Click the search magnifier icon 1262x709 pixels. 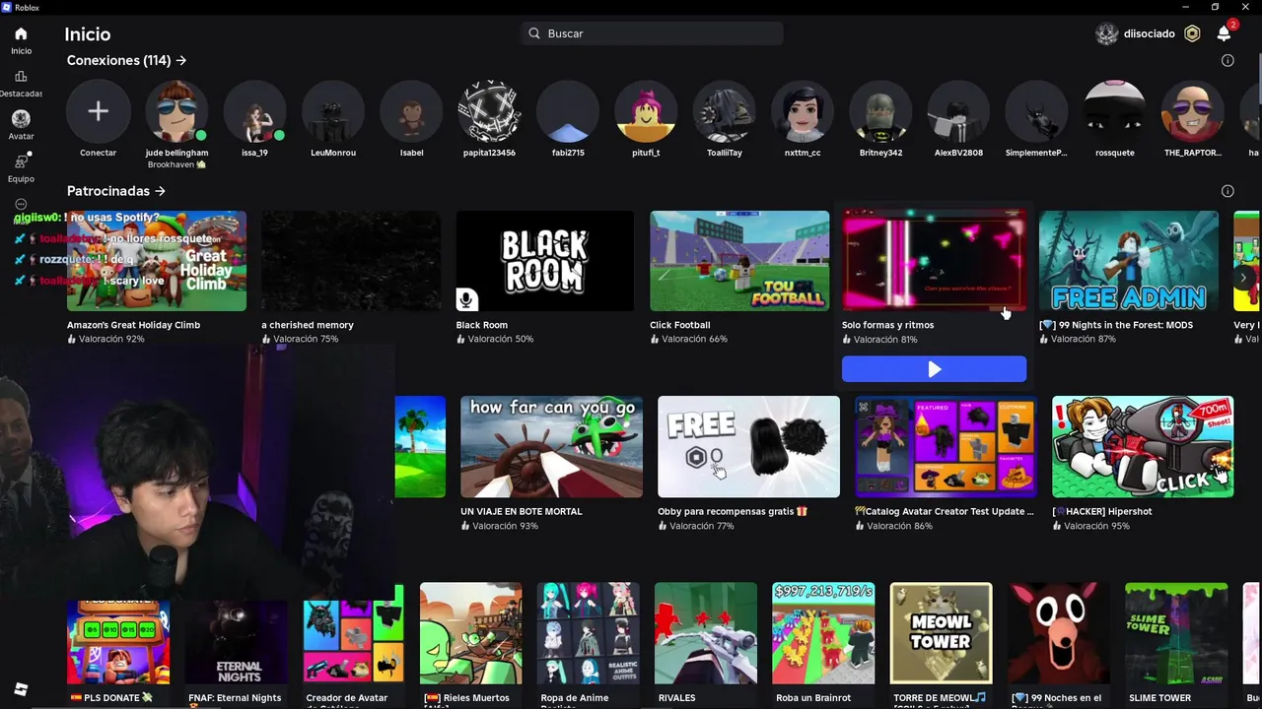pyautogui.click(x=534, y=33)
